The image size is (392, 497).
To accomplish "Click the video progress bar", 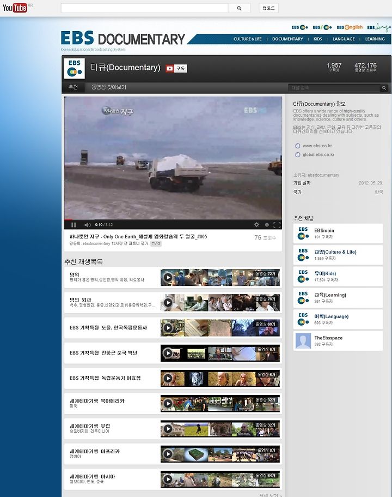I will tap(173, 219).
